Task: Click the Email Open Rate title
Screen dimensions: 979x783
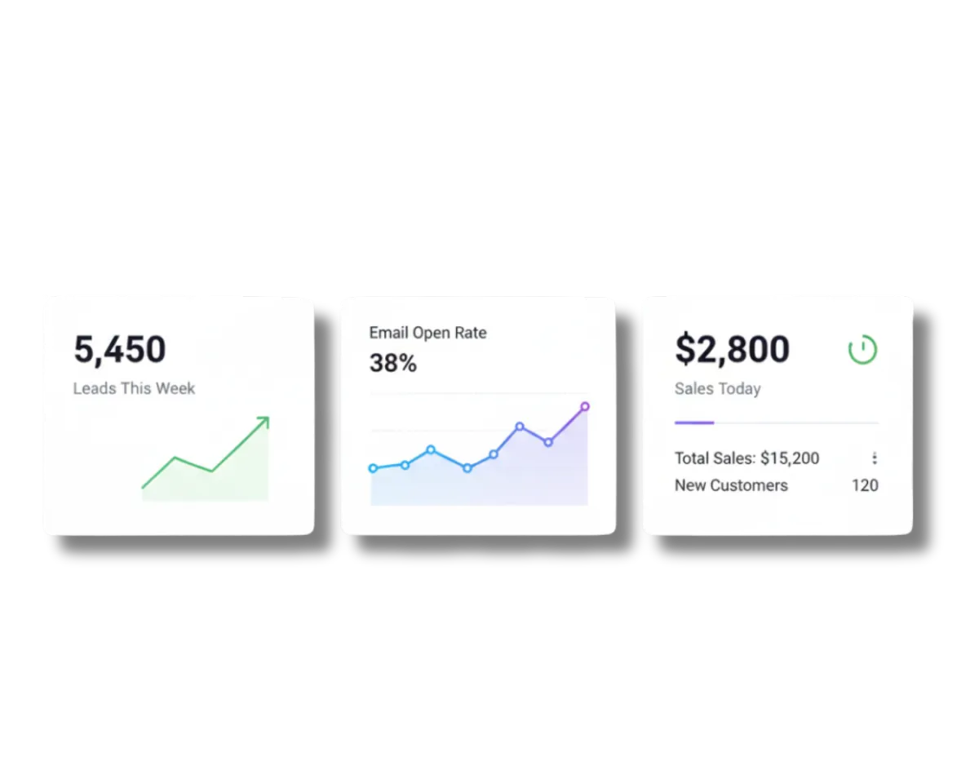Action: click(427, 333)
